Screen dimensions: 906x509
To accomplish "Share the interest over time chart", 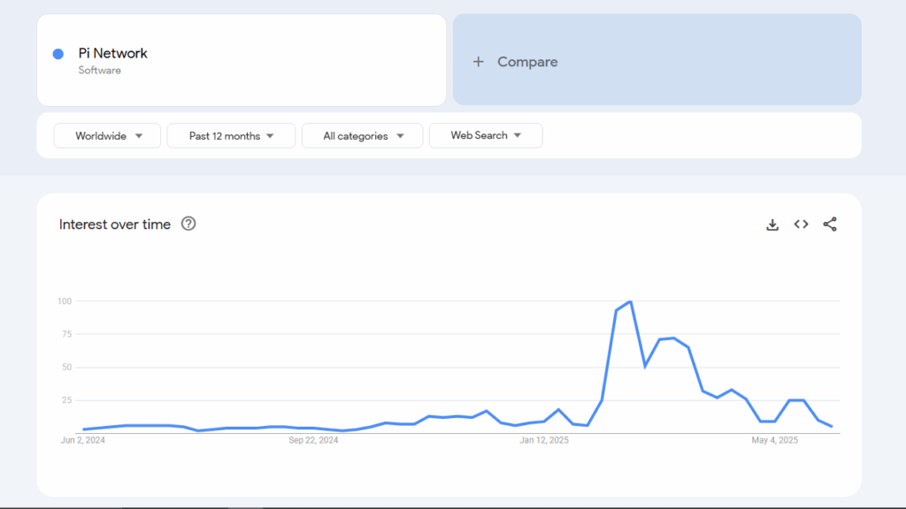I will pos(830,224).
